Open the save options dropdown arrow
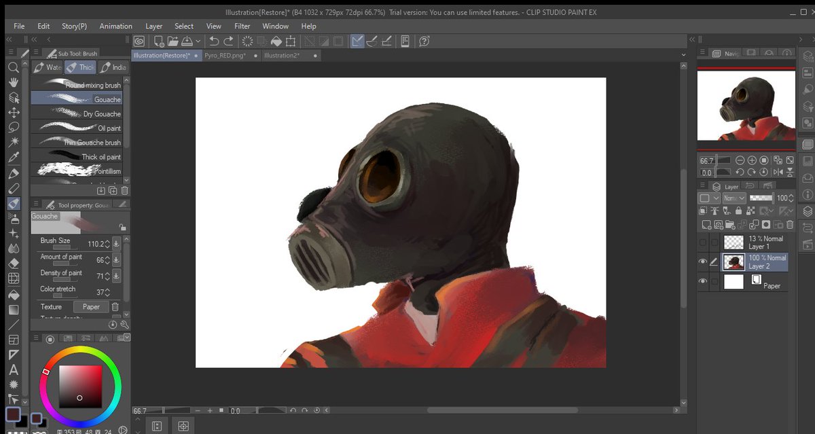The image size is (815, 434). (198, 41)
